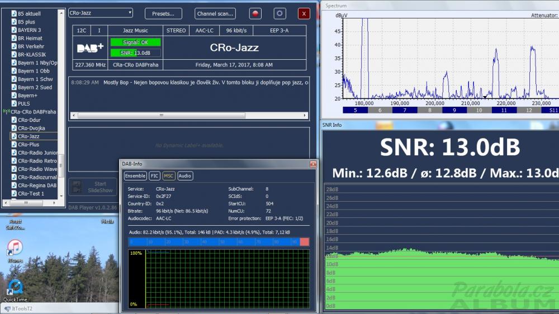Click dynamic label scrollbar right arrow
The image size is (559, 314).
tap(305, 116)
